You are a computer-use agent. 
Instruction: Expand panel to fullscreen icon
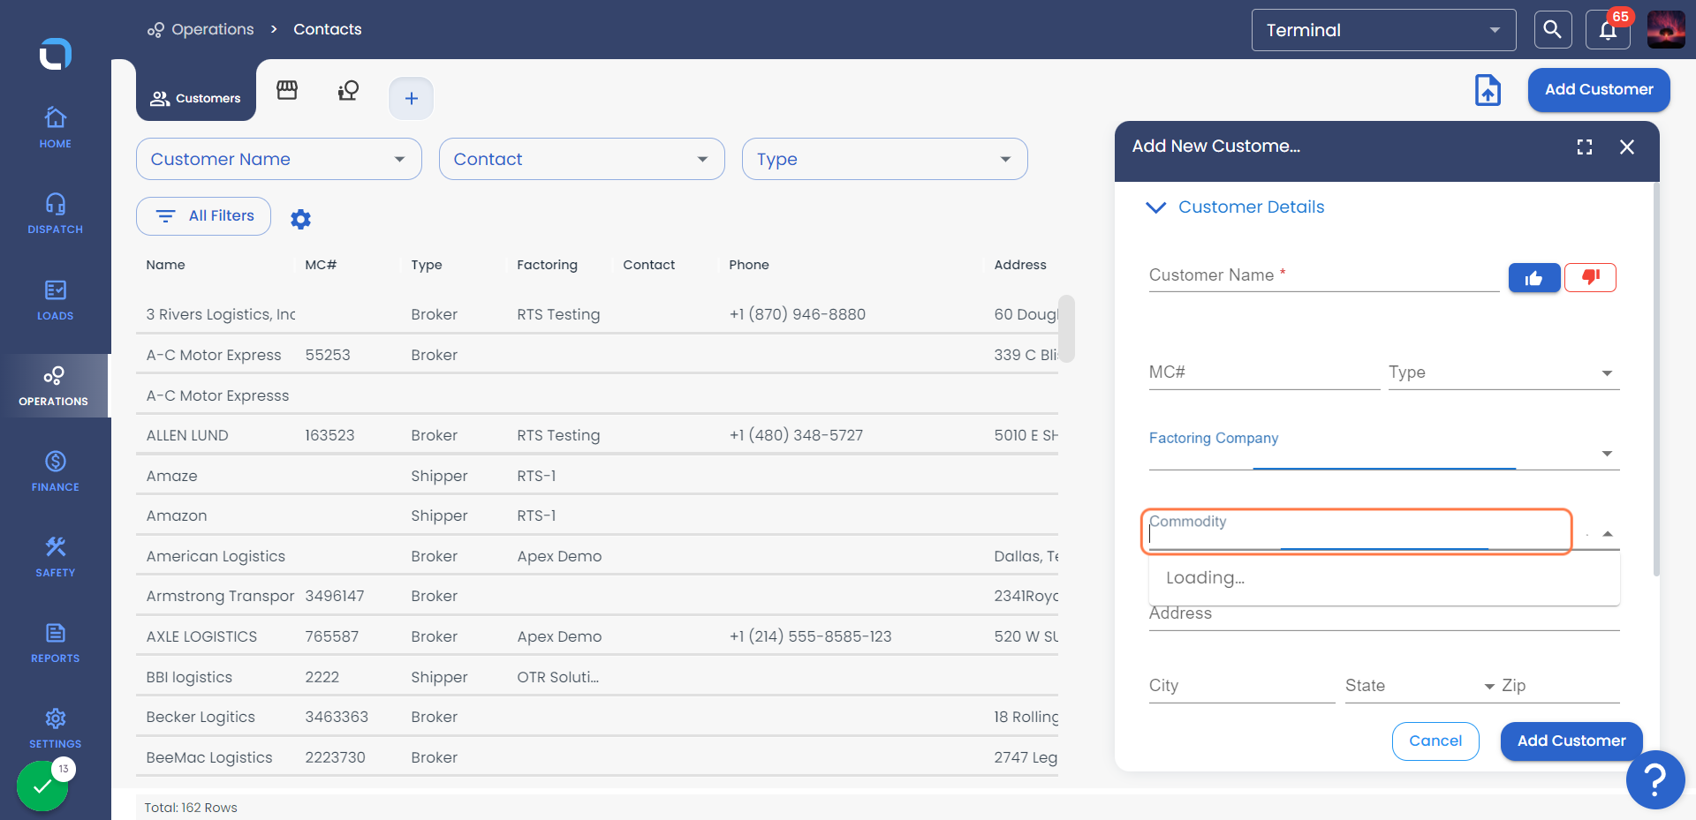[1585, 147]
